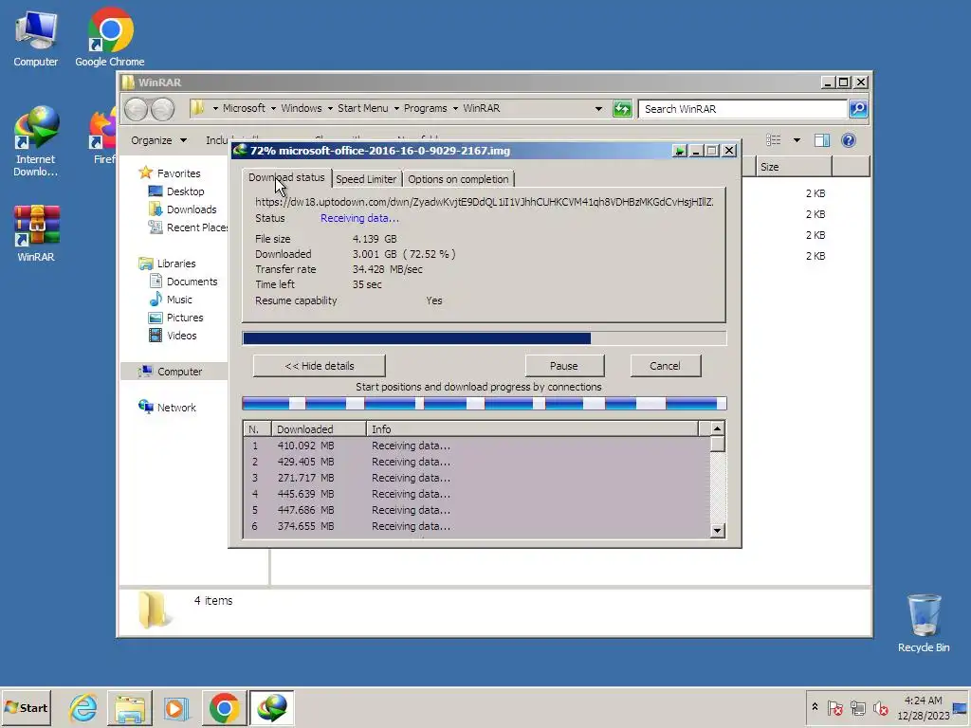
Task: Open the views dropdown arrow
Action: click(797, 140)
